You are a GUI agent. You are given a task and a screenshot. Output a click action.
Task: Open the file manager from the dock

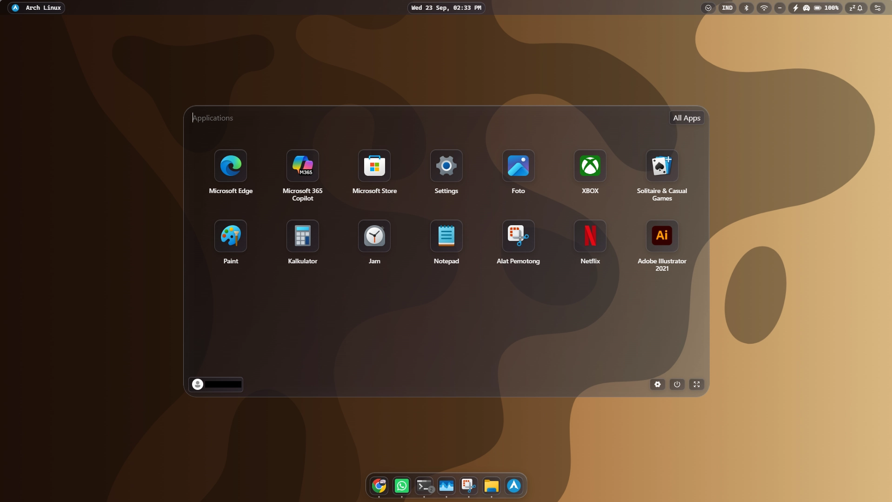coord(491,486)
